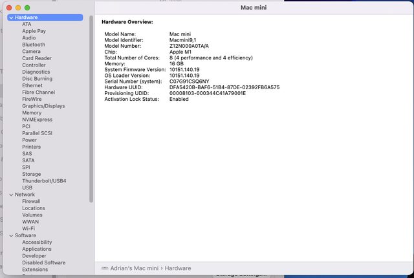
Task: Open Wi-Fi under Network
Action: coord(28,228)
